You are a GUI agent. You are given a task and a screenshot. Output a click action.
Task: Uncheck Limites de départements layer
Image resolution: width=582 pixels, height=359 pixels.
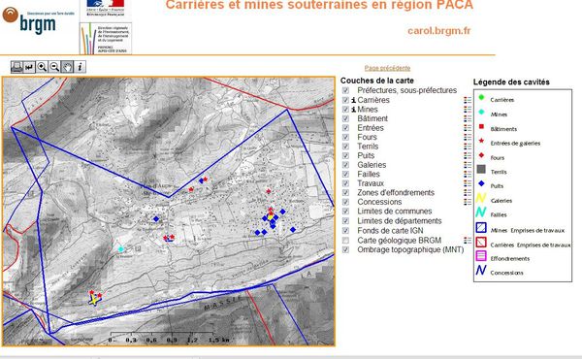point(345,221)
